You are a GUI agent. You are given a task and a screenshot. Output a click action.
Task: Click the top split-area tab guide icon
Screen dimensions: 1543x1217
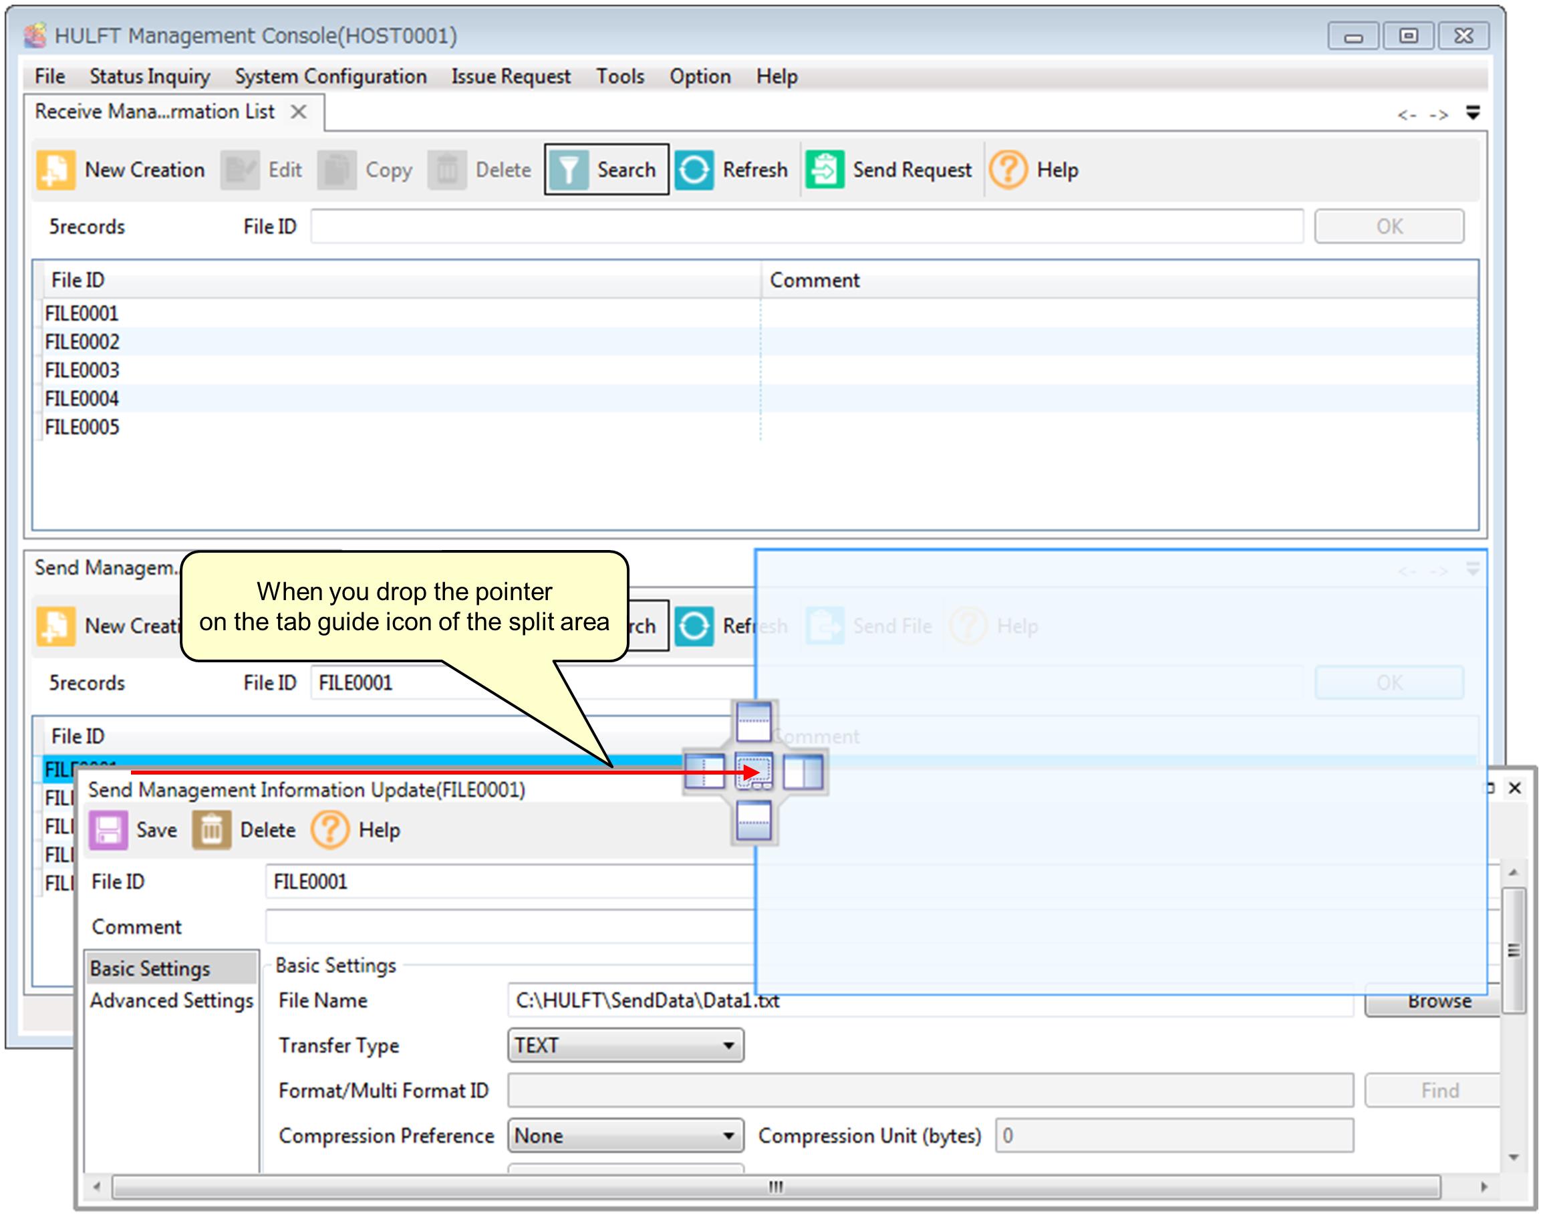754,722
